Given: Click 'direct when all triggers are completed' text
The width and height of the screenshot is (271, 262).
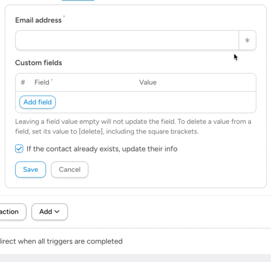Looking at the screenshot, I should [61, 241].
